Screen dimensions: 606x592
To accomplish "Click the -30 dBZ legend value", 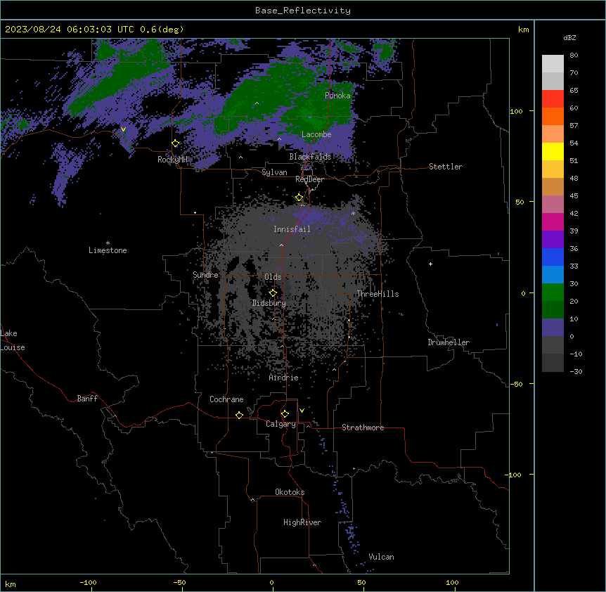I will tap(576, 371).
